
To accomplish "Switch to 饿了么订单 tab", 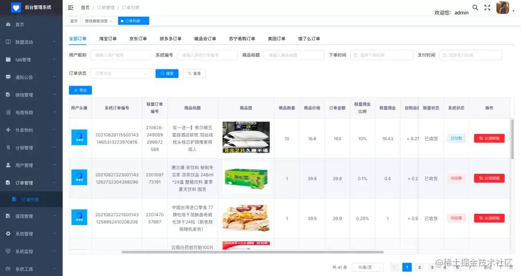I will [x=309, y=39].
